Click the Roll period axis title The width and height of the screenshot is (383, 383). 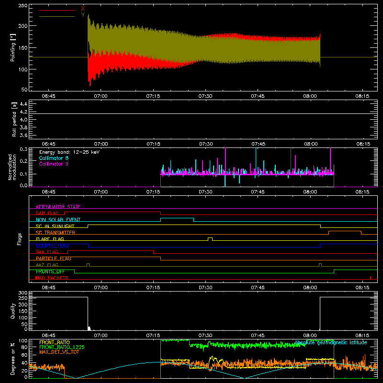[x=14, y=119]
